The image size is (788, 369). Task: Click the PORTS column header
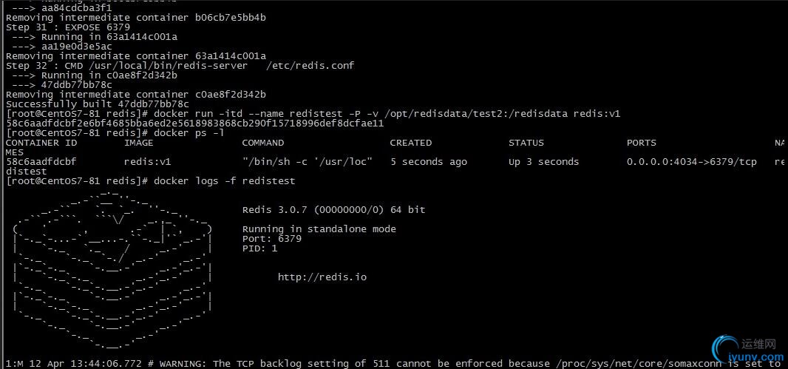(641, 143)
